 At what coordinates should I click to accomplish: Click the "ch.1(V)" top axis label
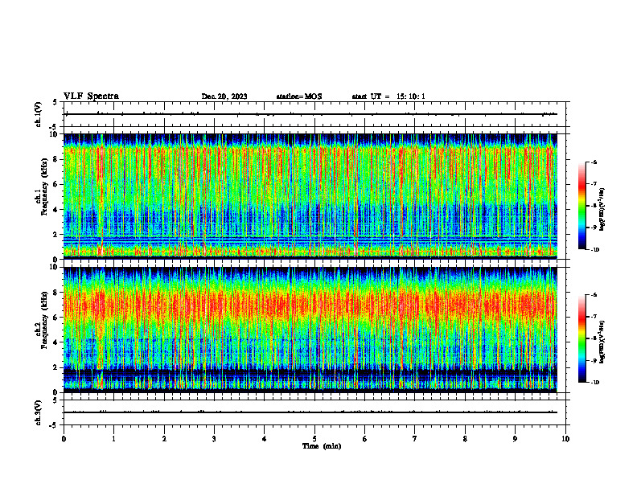pos(38,114)
